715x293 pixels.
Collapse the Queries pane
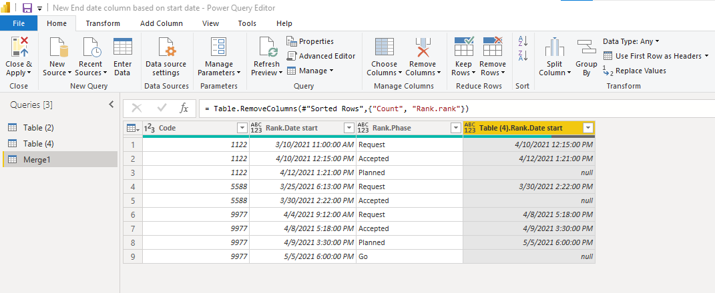point(111,105)
